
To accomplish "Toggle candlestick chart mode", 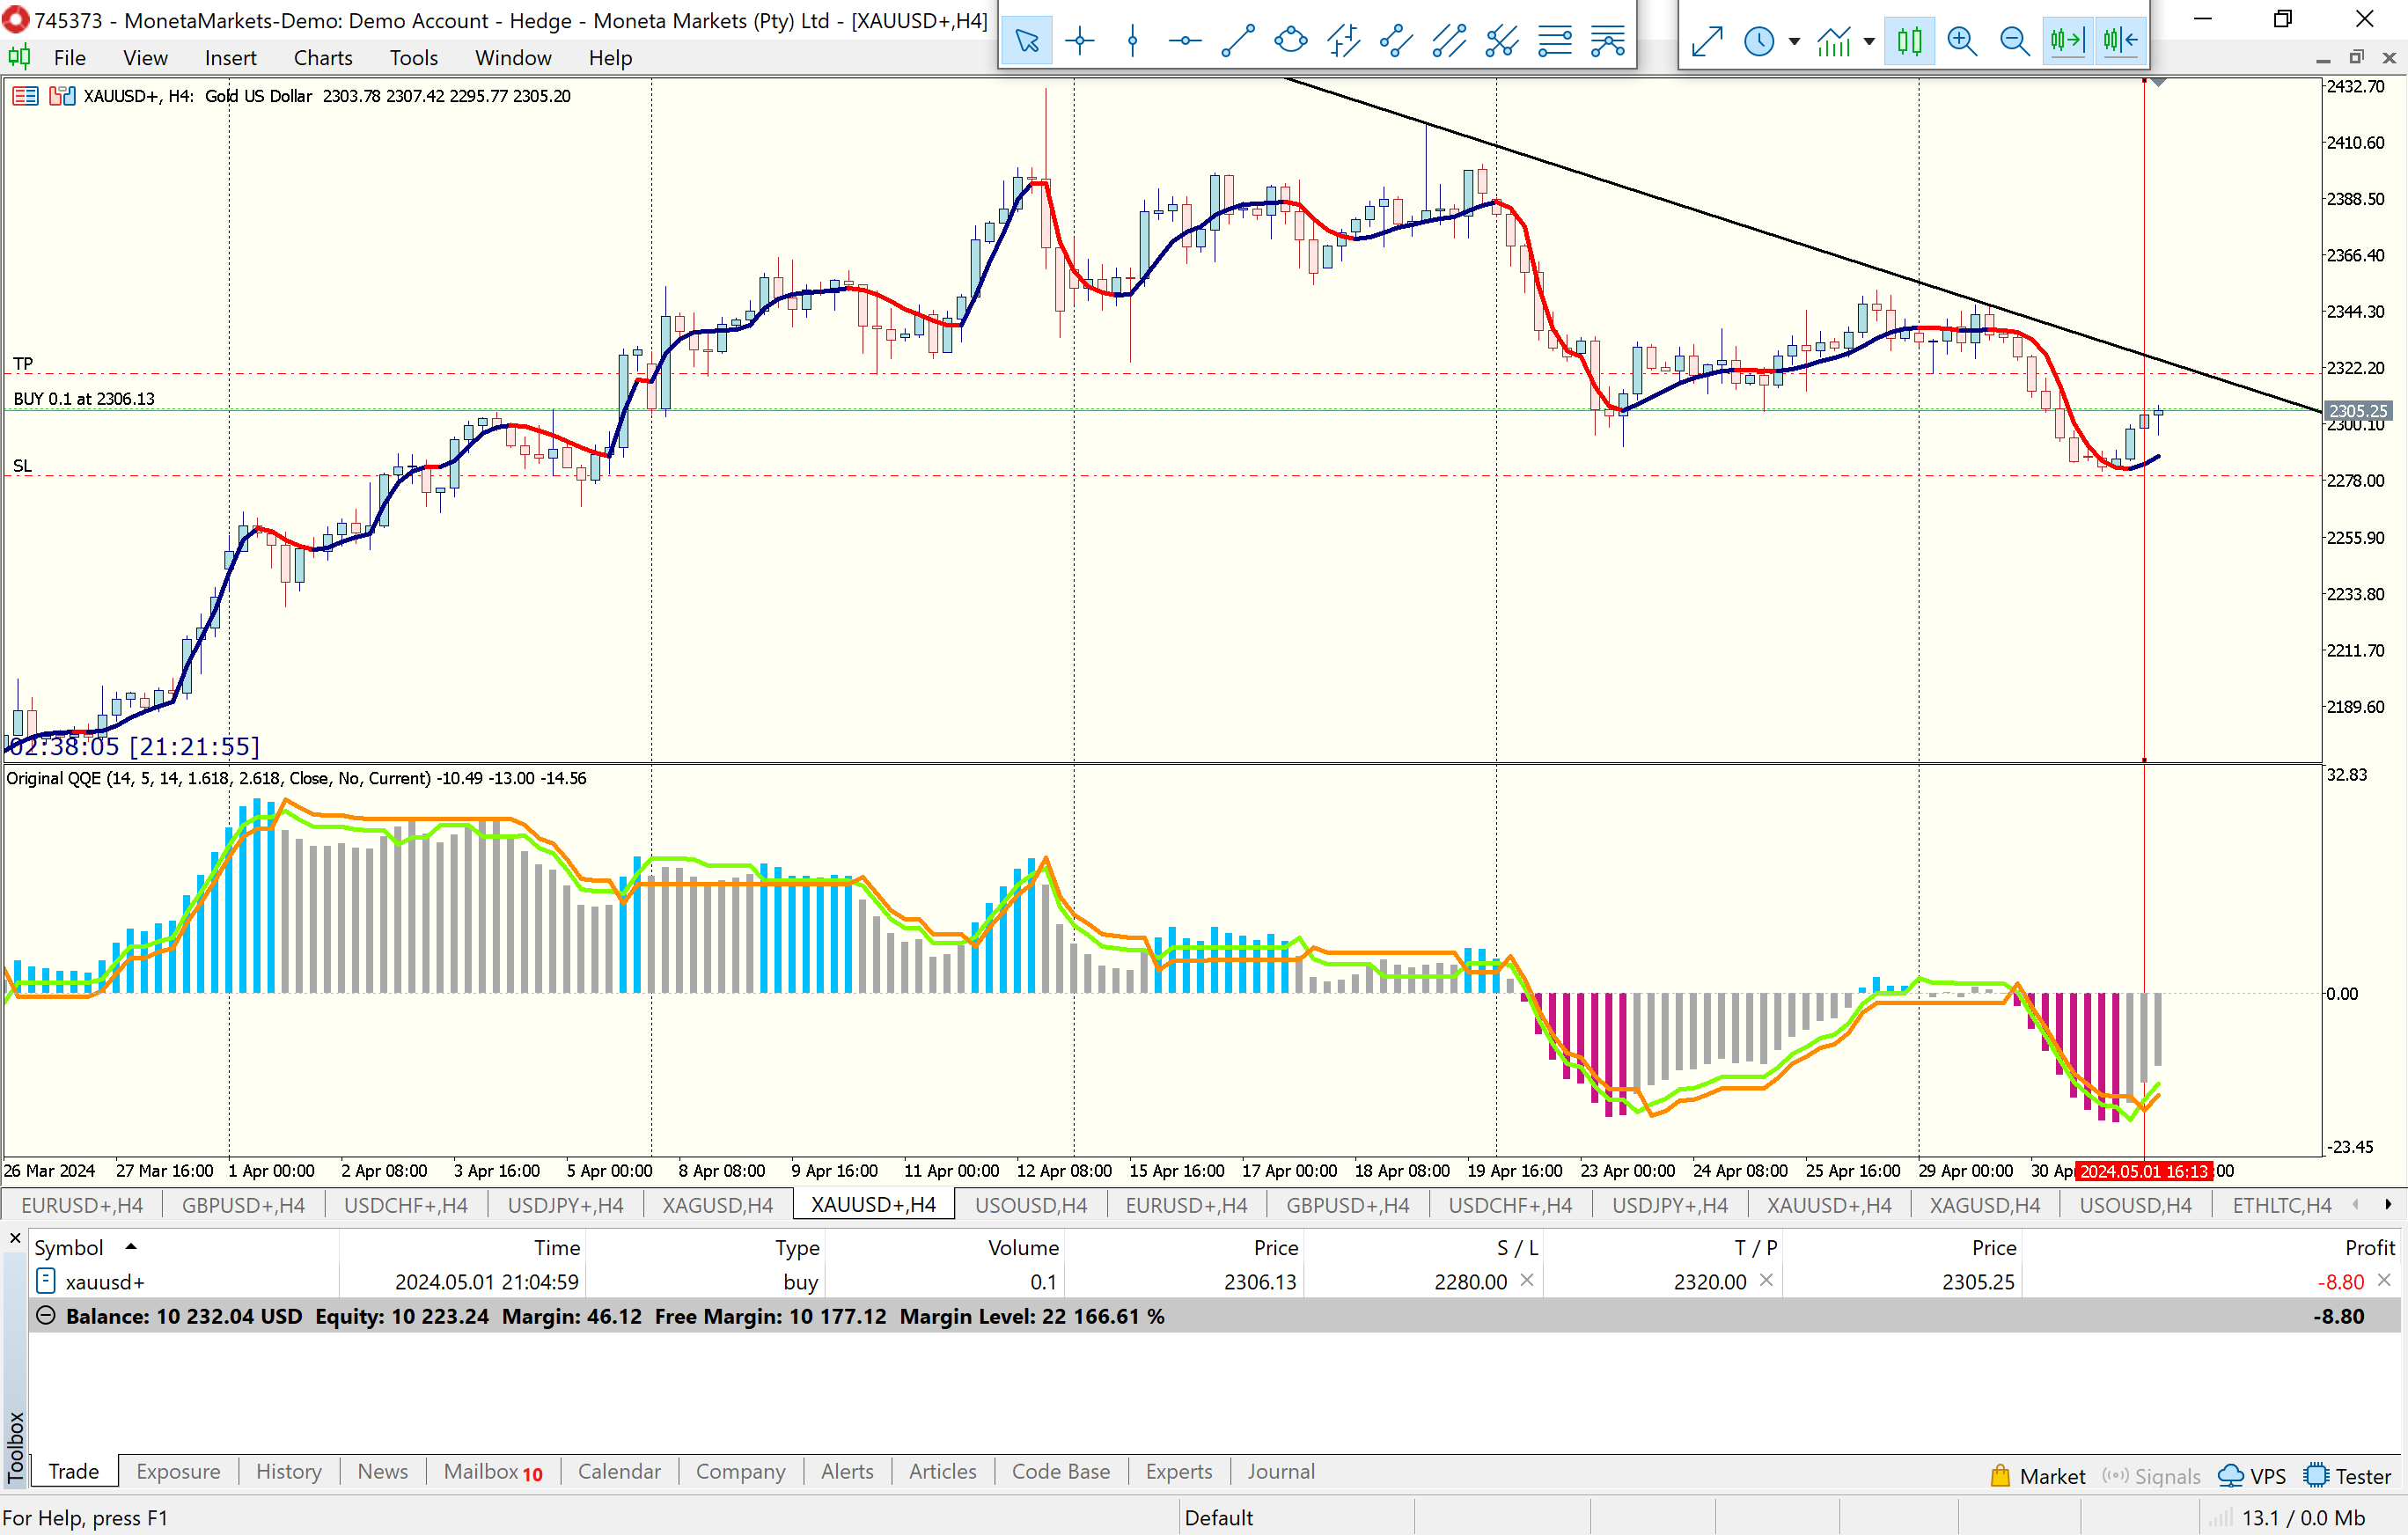I will click(1909, 41).
